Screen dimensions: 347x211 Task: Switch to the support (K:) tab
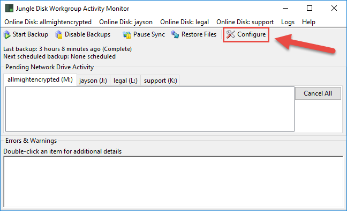[x=161, y=81]
